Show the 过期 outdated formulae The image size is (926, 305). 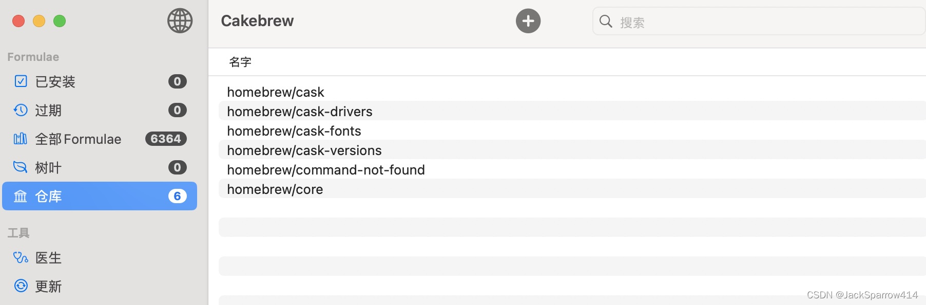48,111
